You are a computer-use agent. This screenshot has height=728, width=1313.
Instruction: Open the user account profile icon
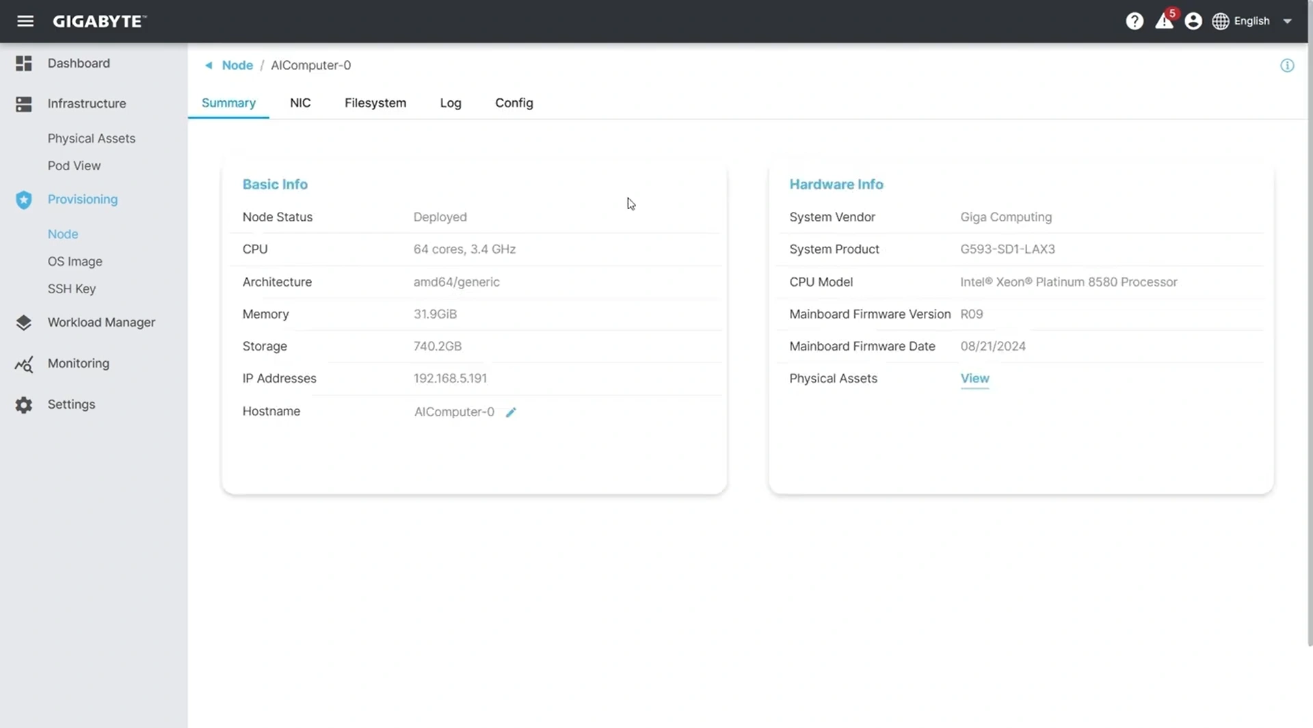click(1193, 21)
